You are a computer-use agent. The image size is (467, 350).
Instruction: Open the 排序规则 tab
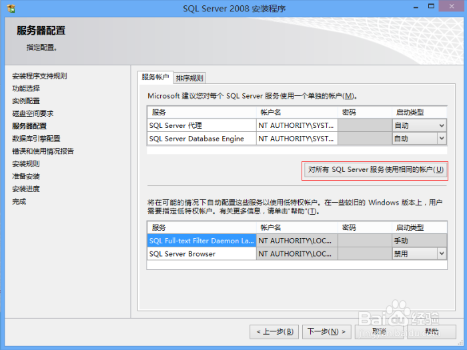click(x=189, y=78)
